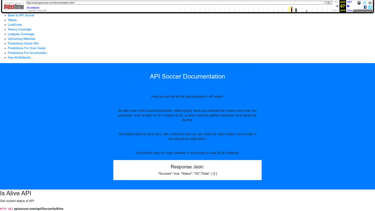Jump to year 2019 captures

(x=350, y=10)
